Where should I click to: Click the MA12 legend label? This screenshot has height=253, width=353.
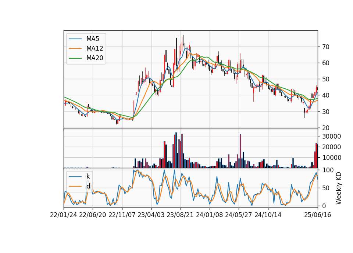click(x=95, y=48)
